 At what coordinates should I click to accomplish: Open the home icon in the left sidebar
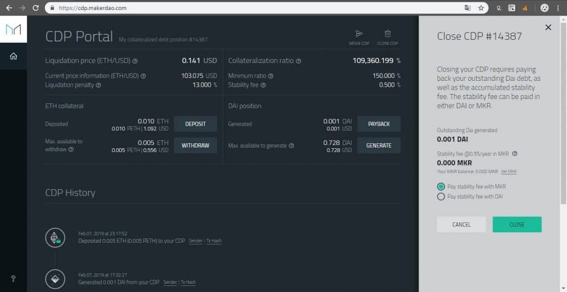pyautogui.click(x=13, y=56)
